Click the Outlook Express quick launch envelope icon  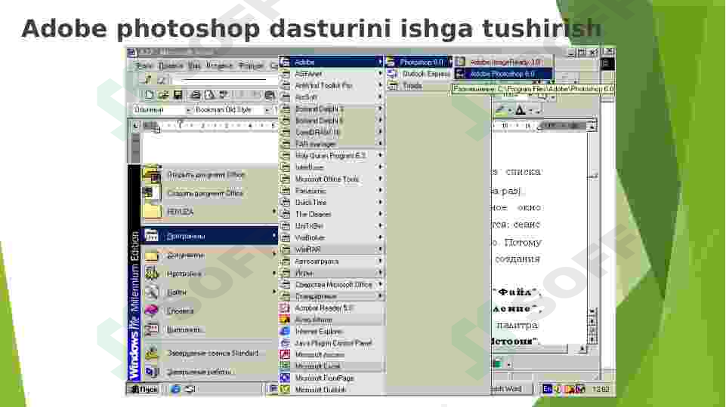click(x=190, y=389)
